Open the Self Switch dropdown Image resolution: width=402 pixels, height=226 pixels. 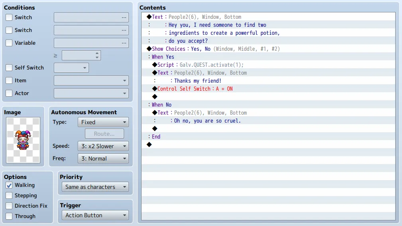(x=71, y=68)
